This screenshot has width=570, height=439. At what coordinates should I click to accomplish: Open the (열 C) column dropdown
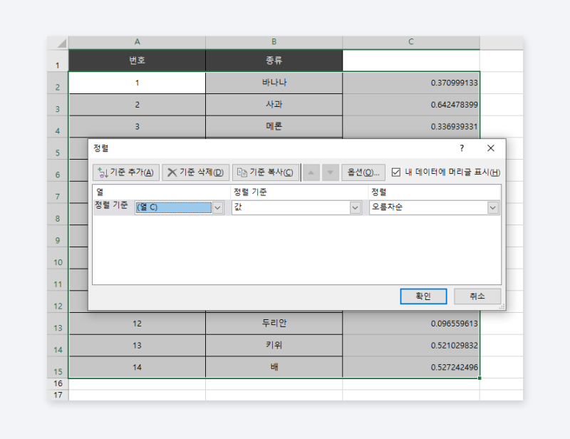[217, 207]
